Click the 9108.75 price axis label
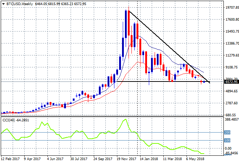This screenshot has height=163, width=239. point(231,67)
